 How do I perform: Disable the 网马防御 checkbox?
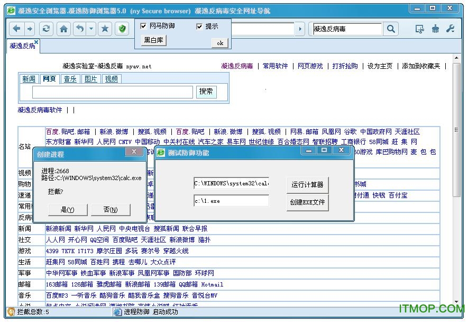point(143,26)
